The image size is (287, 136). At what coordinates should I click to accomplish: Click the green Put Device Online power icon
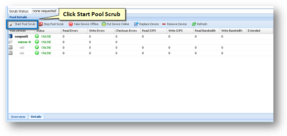click(x=104, y=24)
